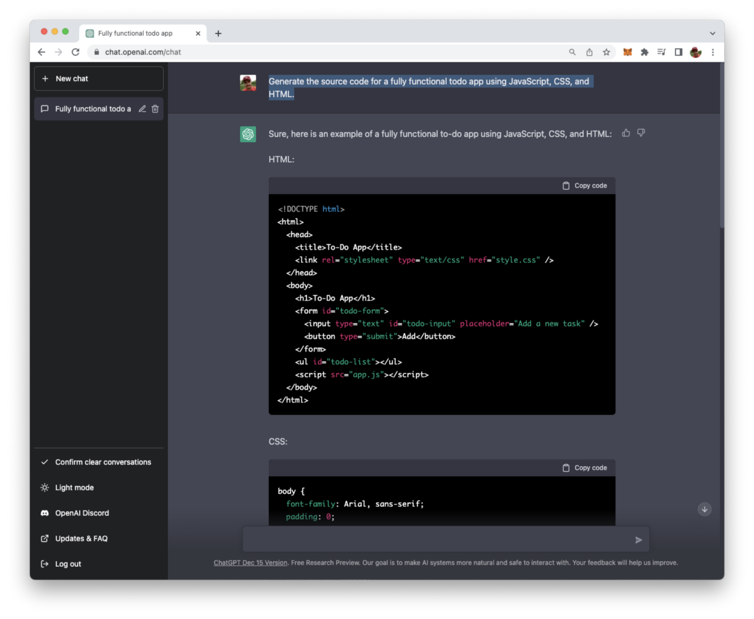
Task: Click the address bar URL chat.openai.com/chat
Action: tap(143, 52)
